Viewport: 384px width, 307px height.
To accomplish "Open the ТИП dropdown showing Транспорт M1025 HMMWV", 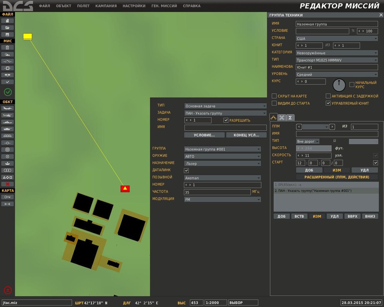I will pos(337,60).
